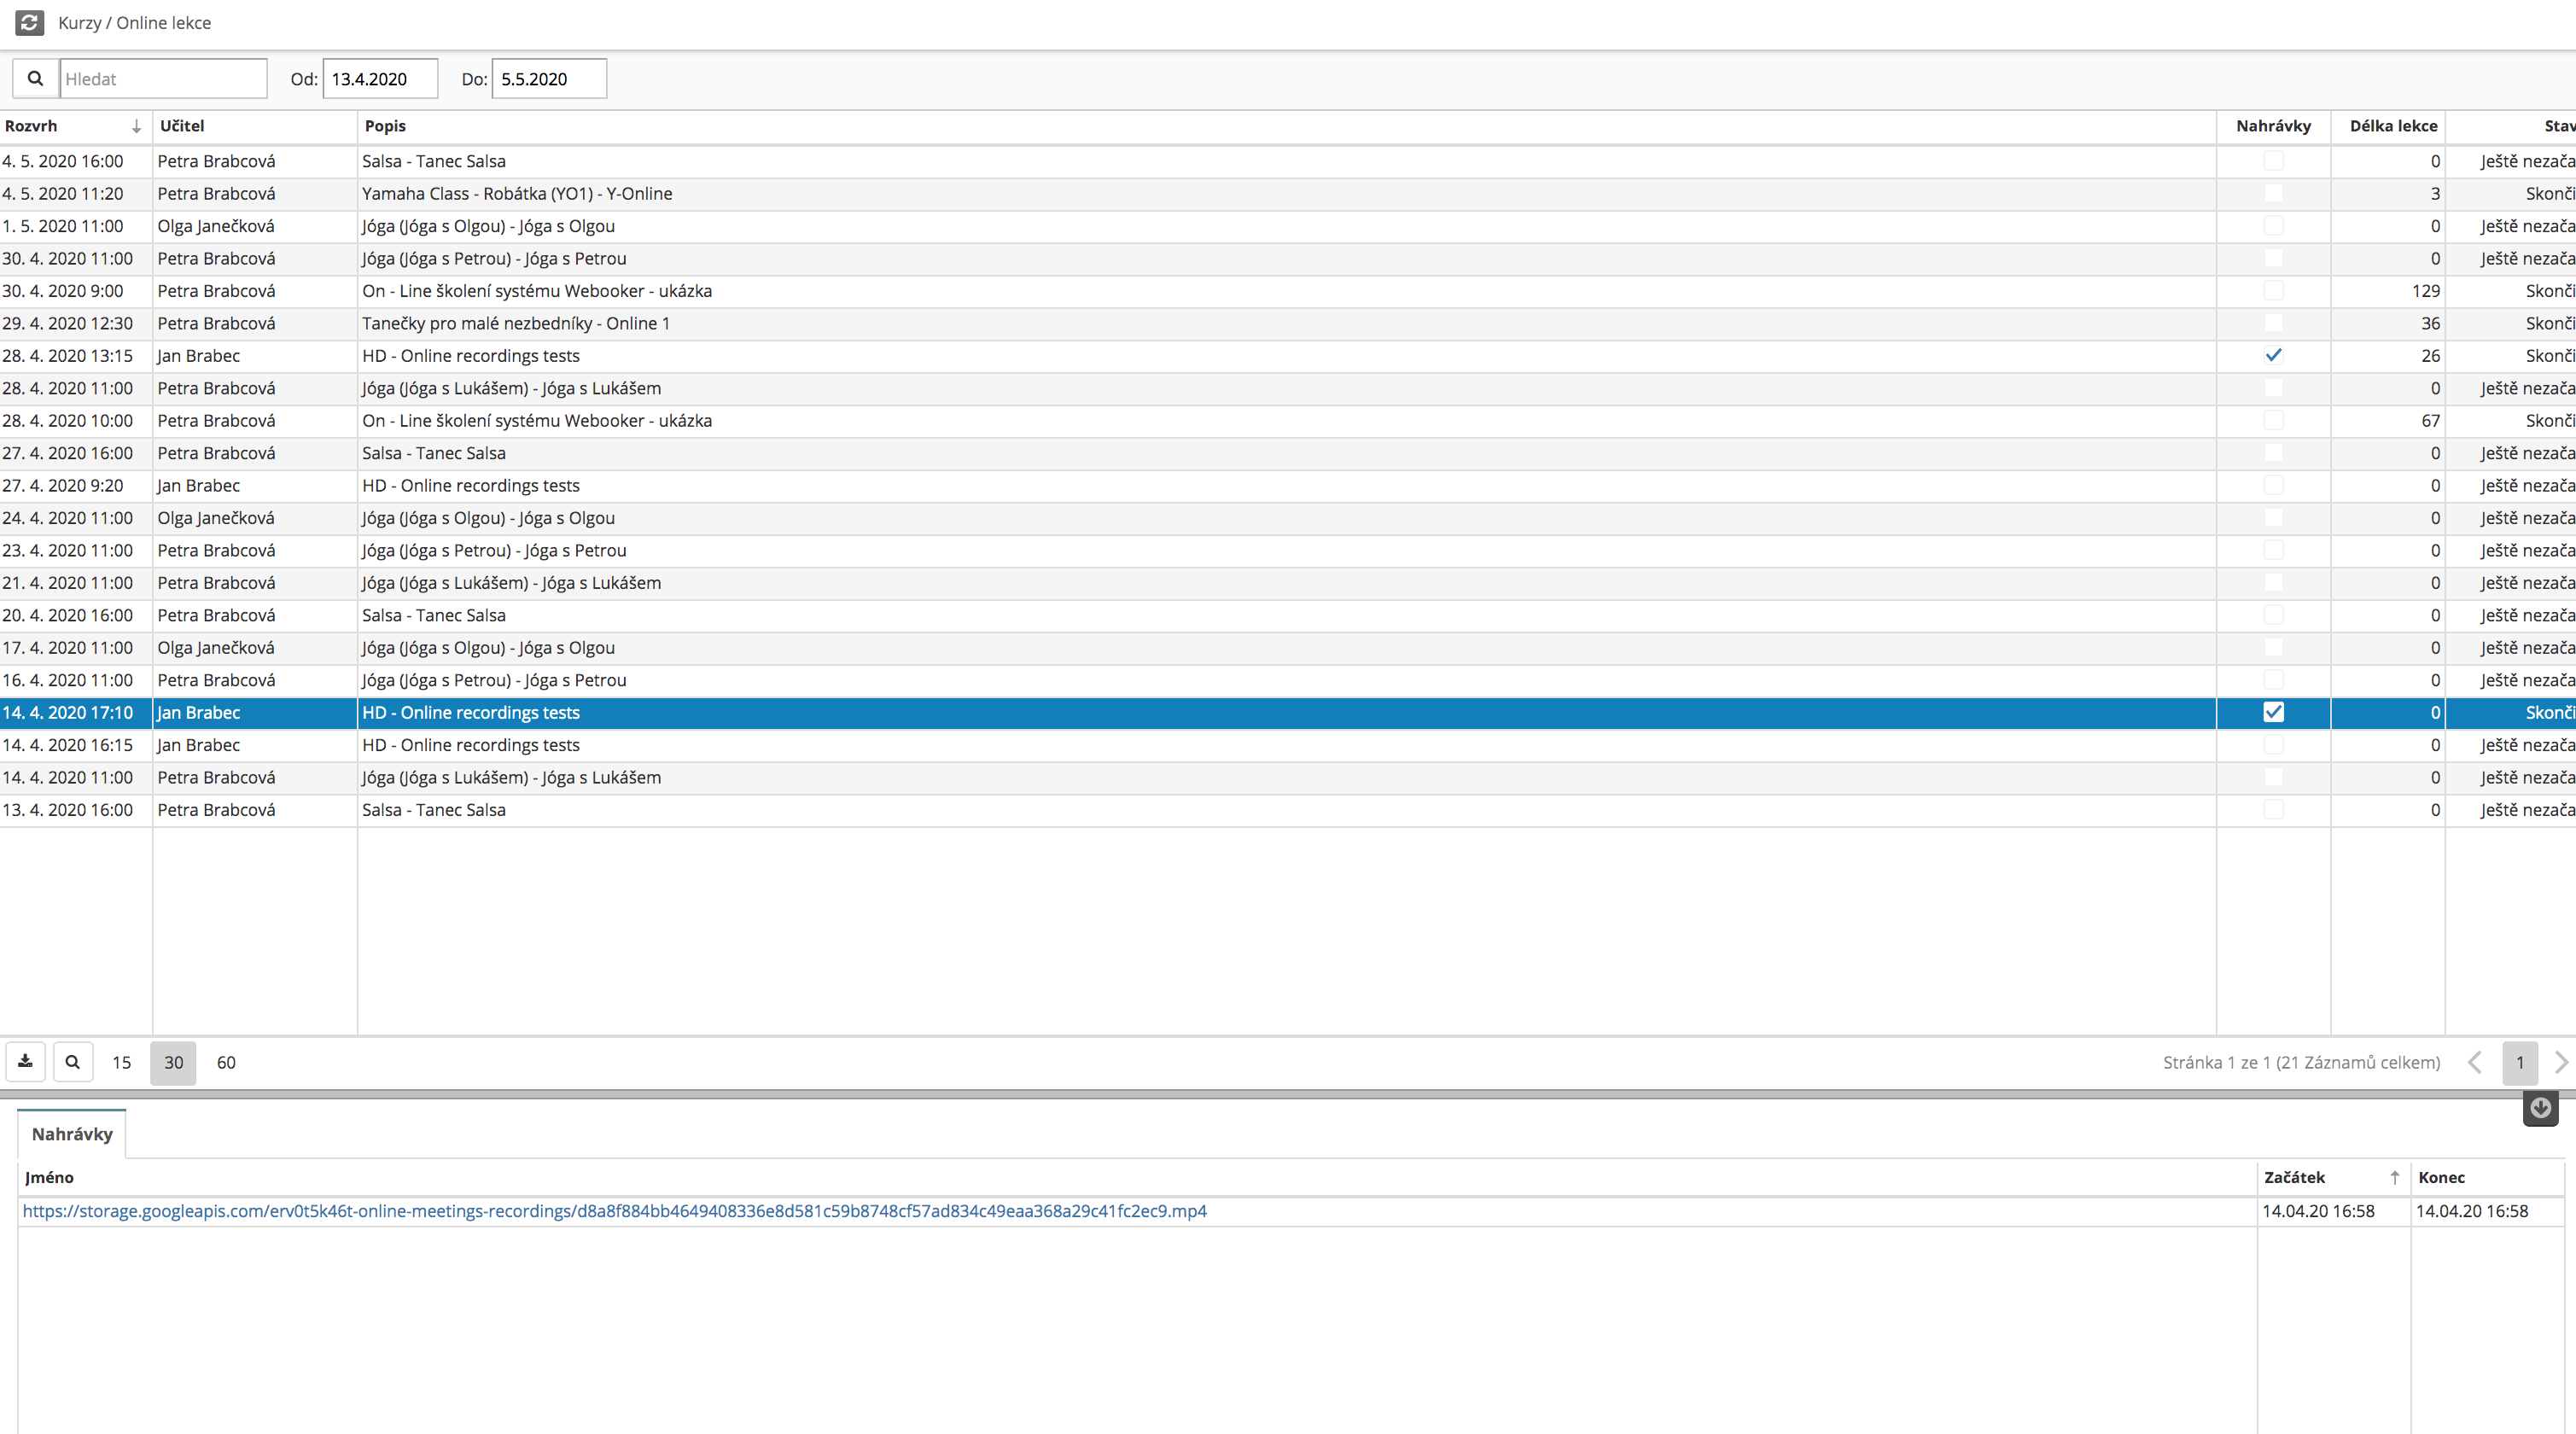Sort by the Učitel column header
2576x1434 pixels.
(182, 126)
